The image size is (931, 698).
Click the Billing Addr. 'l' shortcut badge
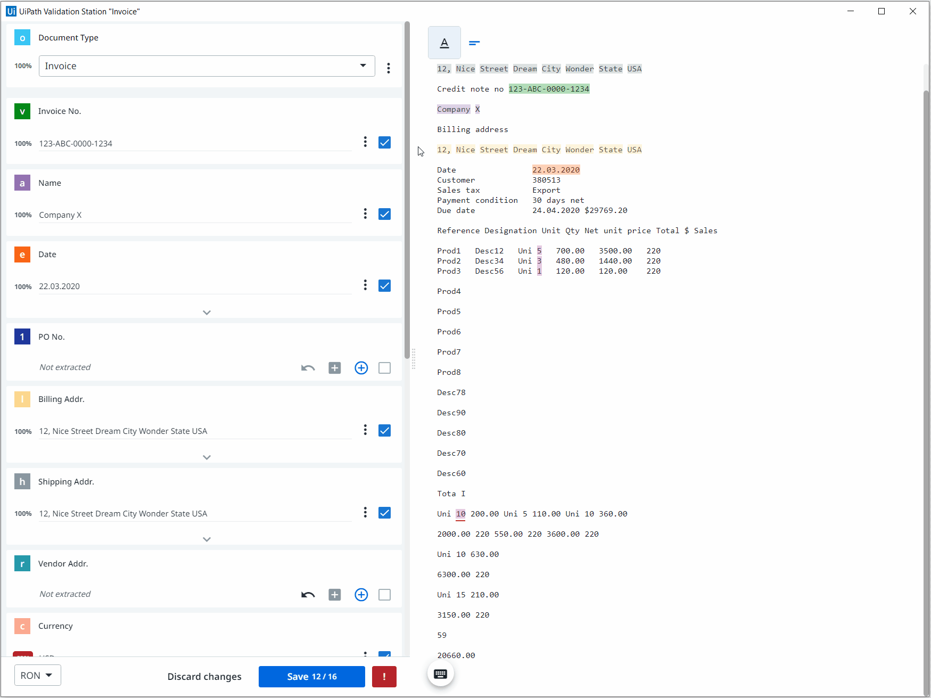[22, 399]
